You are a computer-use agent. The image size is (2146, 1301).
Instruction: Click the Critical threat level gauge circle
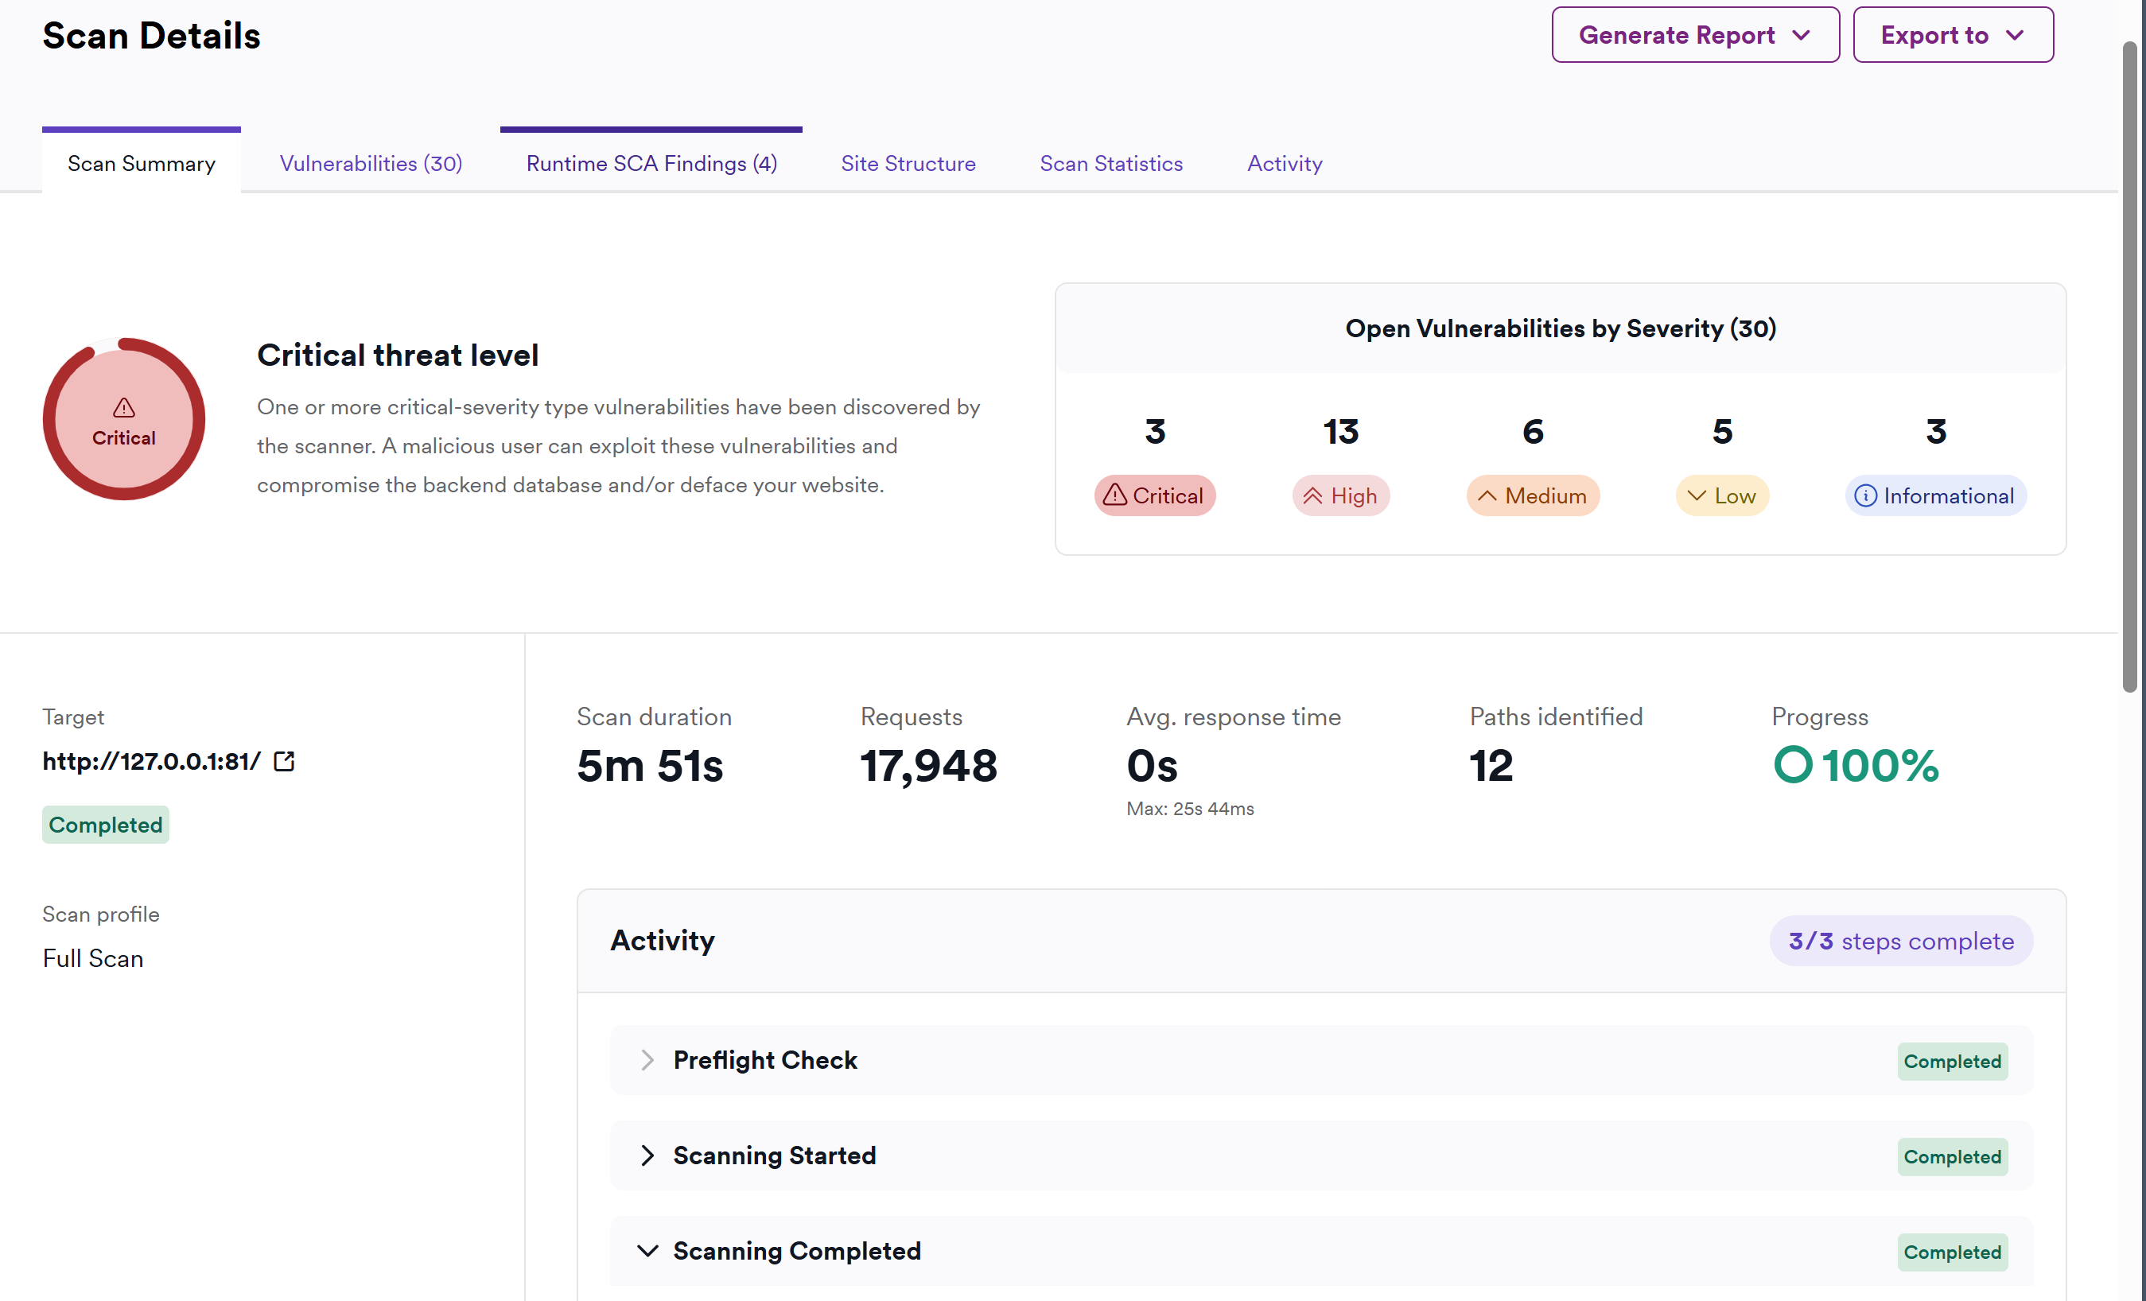123,420
